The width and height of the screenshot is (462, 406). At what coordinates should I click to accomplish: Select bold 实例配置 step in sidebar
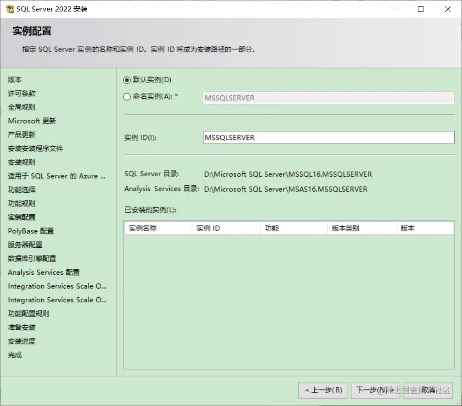coord(22,217)
